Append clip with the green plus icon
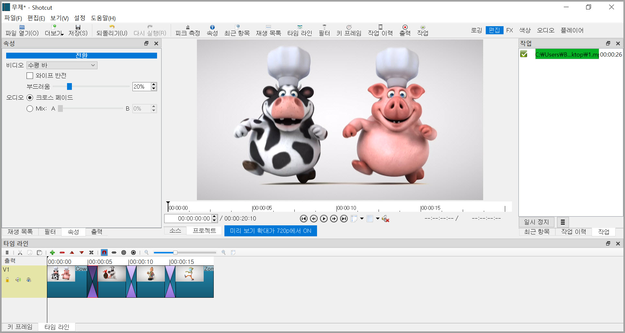 [52, 252]
